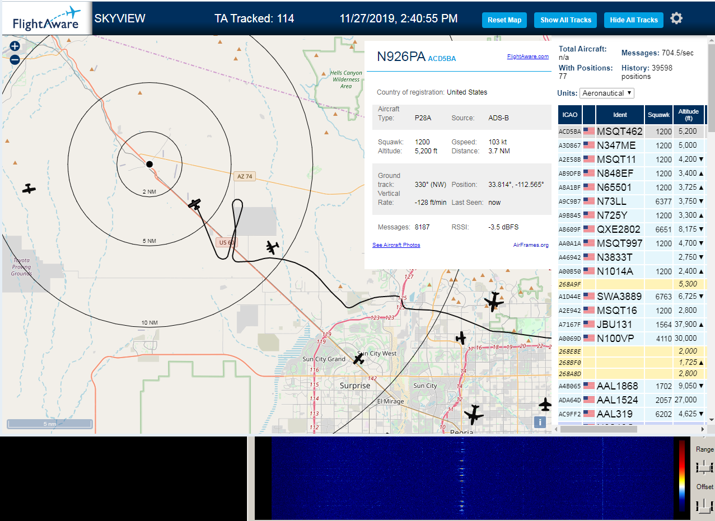Select the aircraft icon above marker 17

click(461, 338)
